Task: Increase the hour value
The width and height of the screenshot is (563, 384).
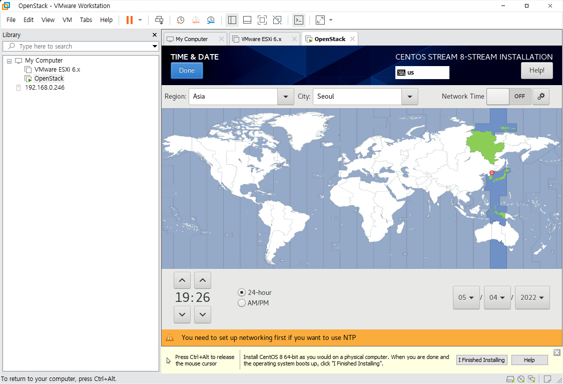Action: 182,280
